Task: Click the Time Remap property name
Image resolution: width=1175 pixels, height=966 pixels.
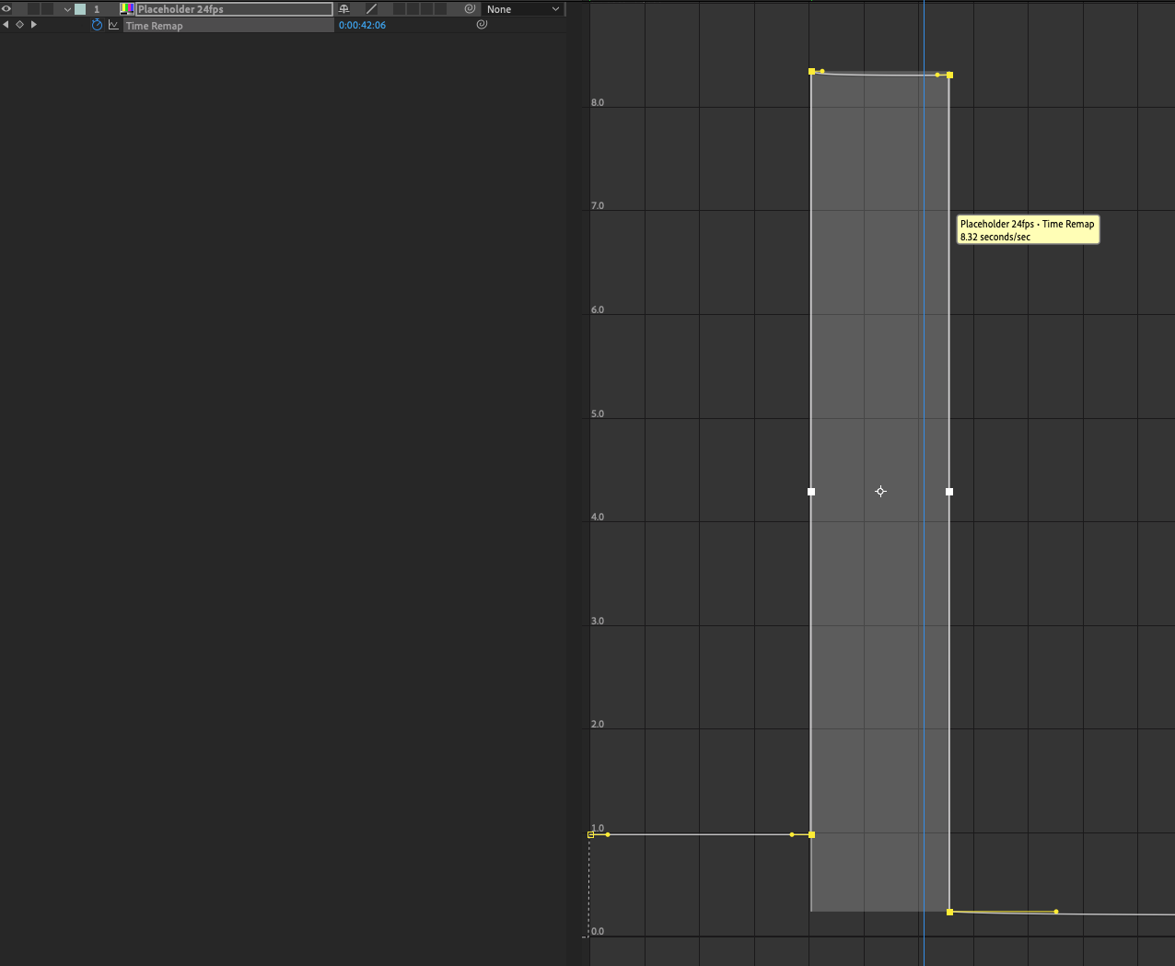Action: [x=154, y=26]
